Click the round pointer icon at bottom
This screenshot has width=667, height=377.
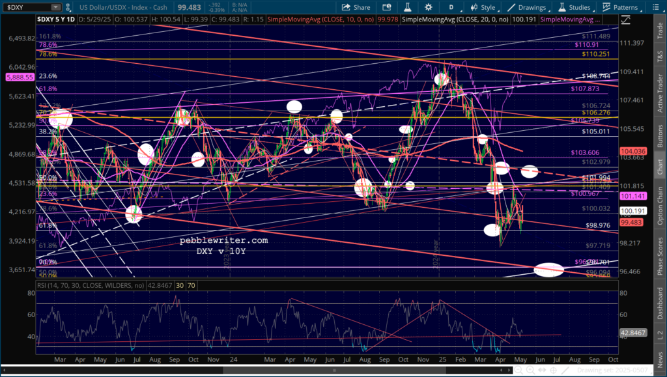(x=554, y=370)
